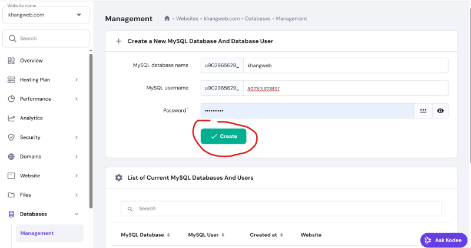Collapse the Databases chevron
The image size is (471, 248).
77,214
